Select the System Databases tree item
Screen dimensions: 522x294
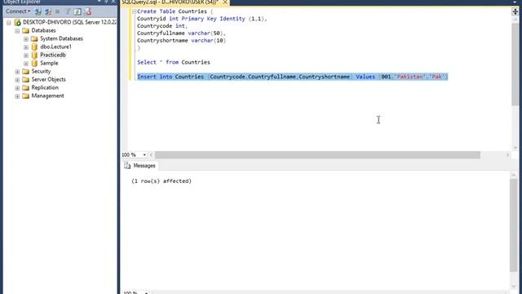(61, 38)
